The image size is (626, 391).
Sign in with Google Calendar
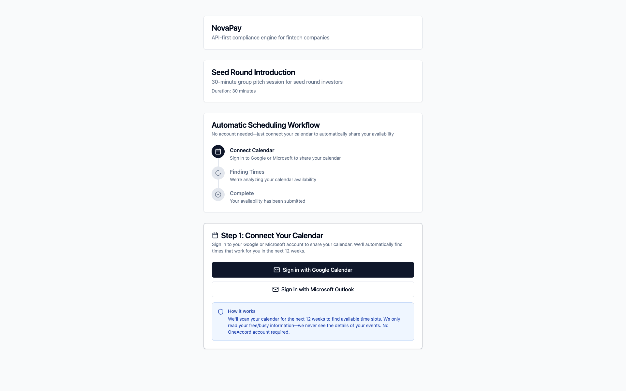pos(317,270)
